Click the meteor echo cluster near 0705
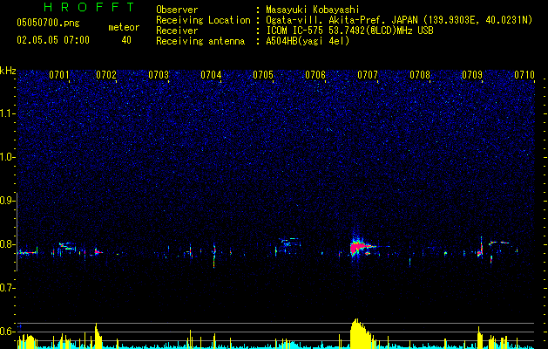Screen dimensions: 548x349 click(288, 243)
